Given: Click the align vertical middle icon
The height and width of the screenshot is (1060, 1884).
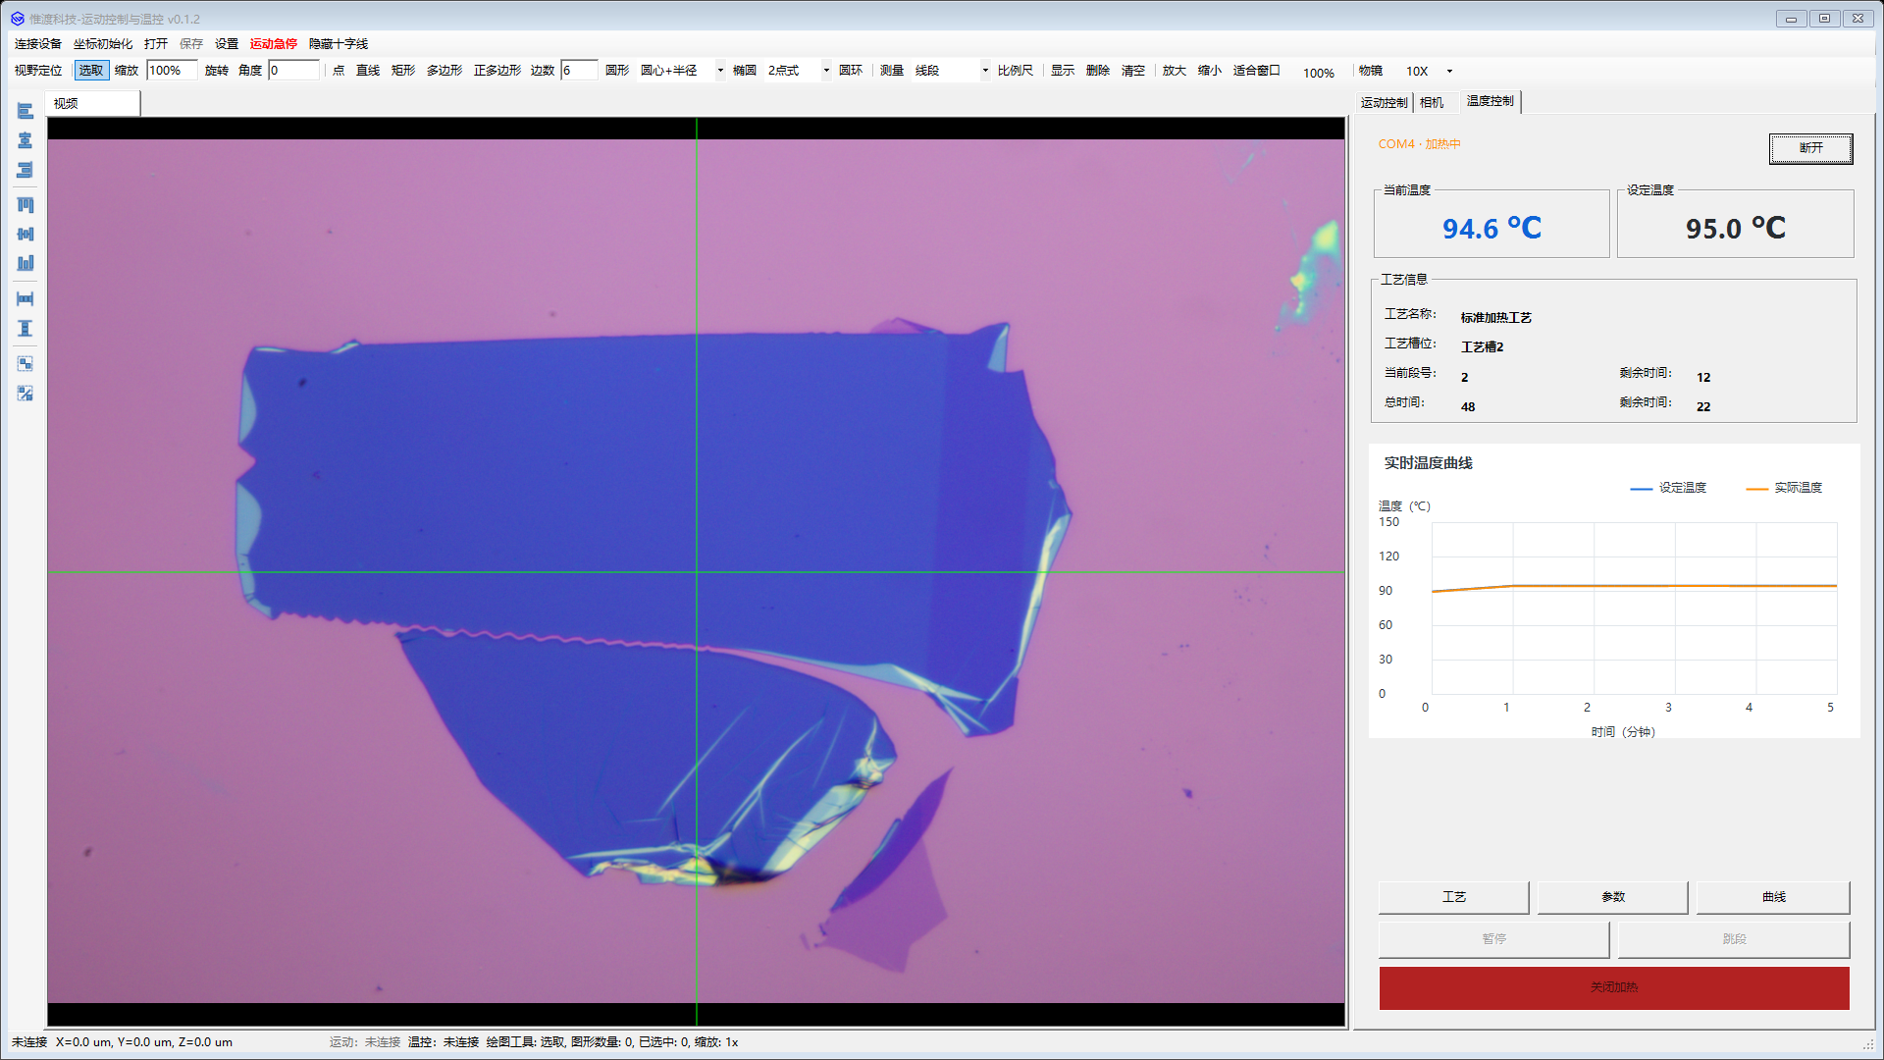Looking at the screenshot, I should [x=26, y=234].
